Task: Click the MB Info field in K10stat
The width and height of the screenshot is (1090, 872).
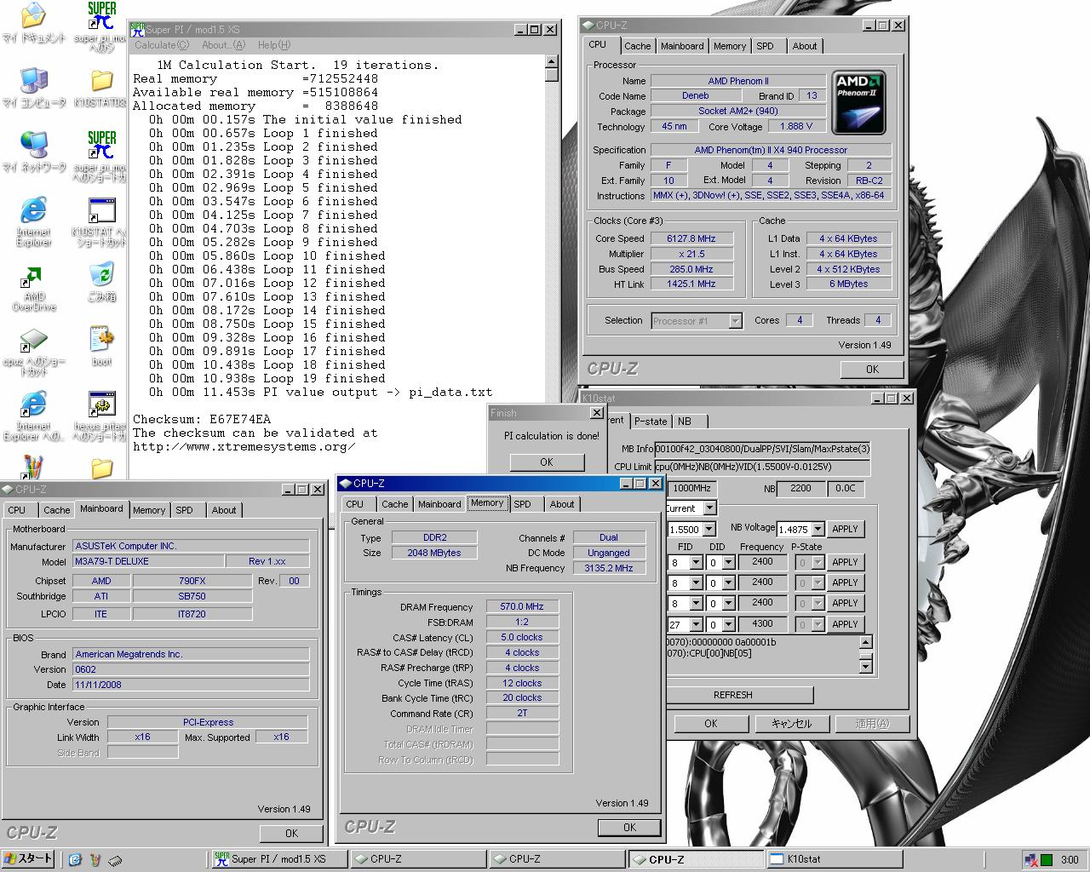Action: click(x=762, y=449)
